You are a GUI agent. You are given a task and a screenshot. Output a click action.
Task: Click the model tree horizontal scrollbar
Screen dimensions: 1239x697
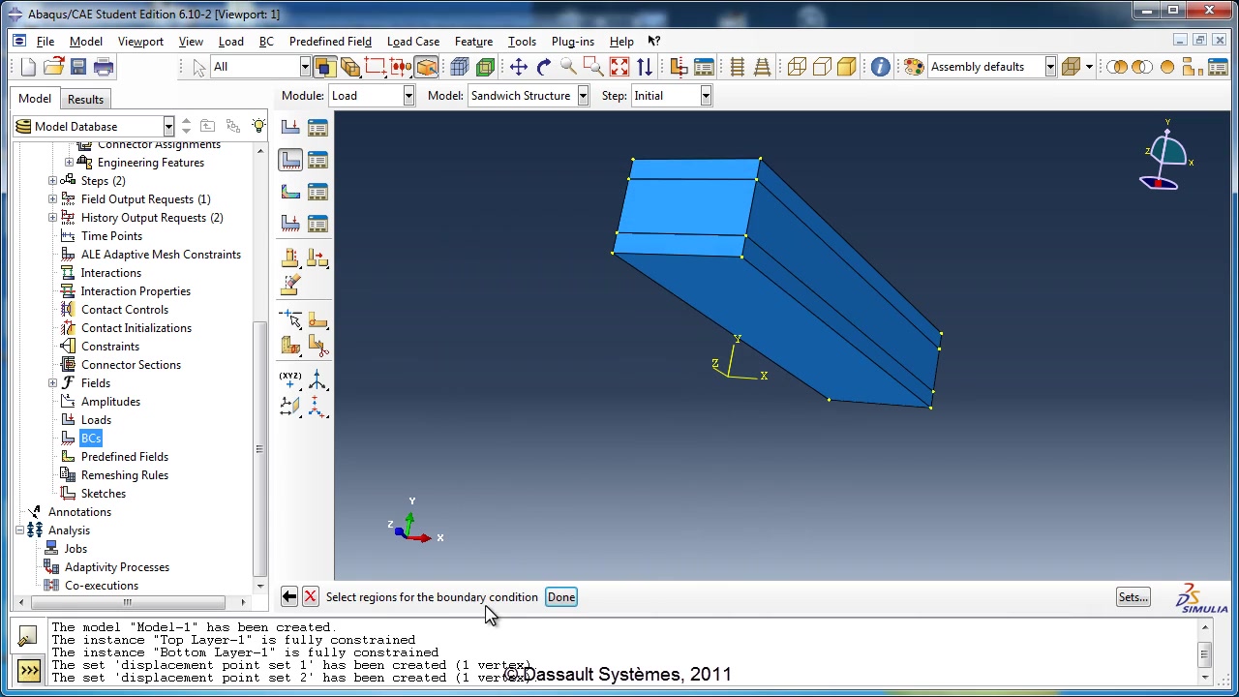point(127,602)
